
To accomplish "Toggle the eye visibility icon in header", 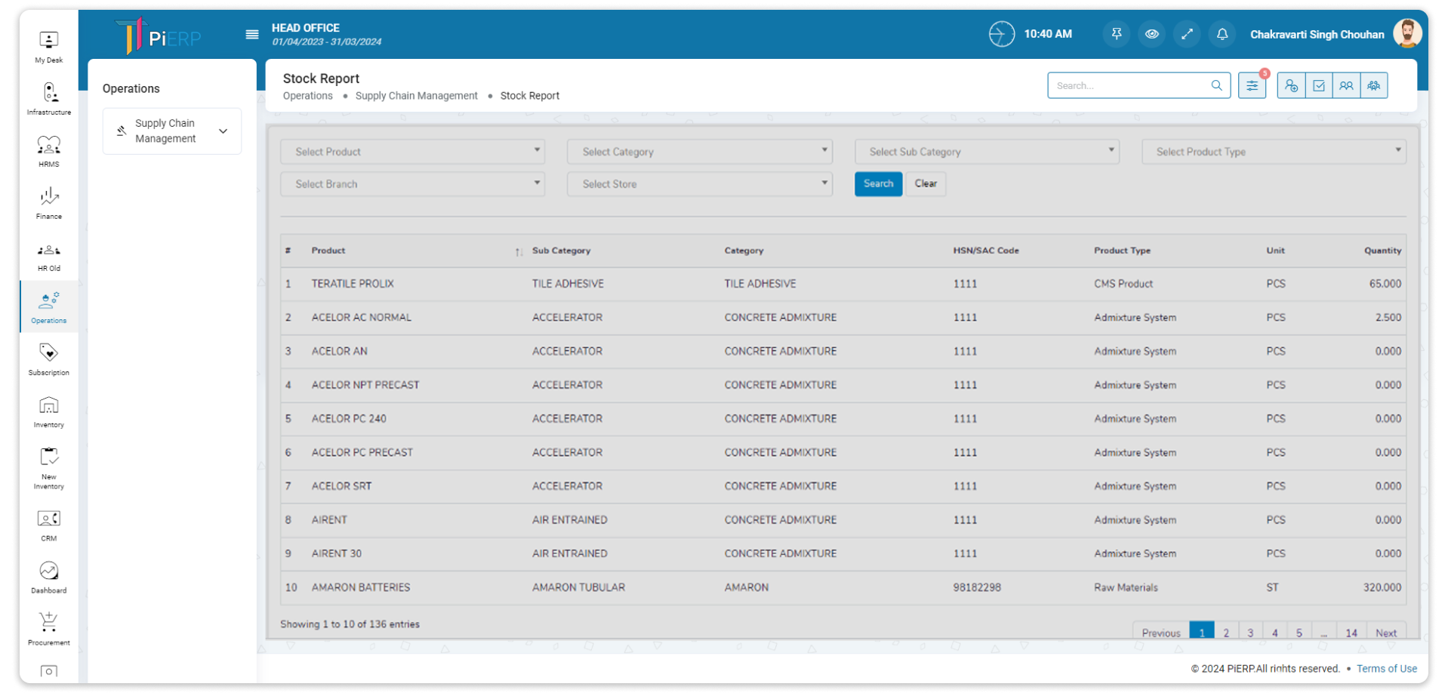I will [1151, 34].
